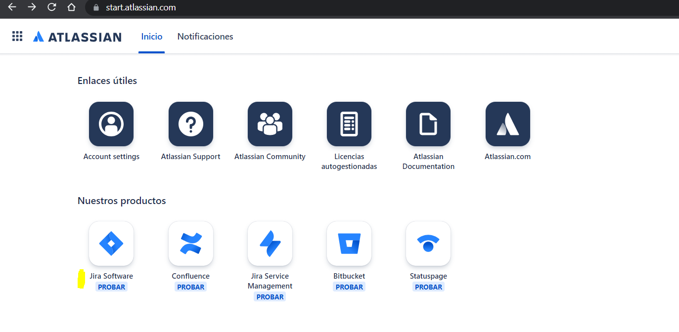Click the Bitbucket product name
This screenshot has height=332, width=679.
[x=349, y=276]
